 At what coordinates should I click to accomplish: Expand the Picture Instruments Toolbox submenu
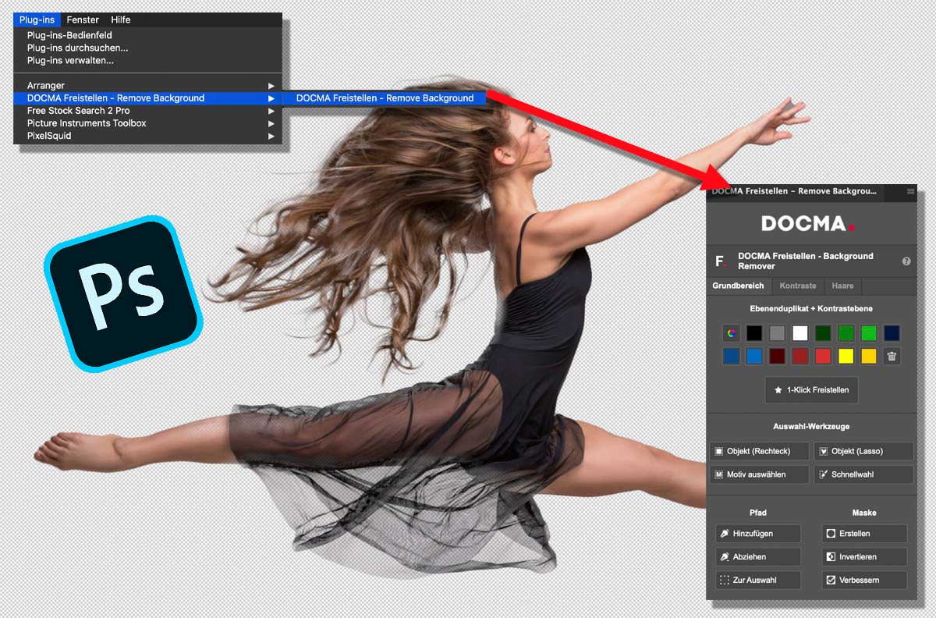pyautogui.click(x=148, y=123)
